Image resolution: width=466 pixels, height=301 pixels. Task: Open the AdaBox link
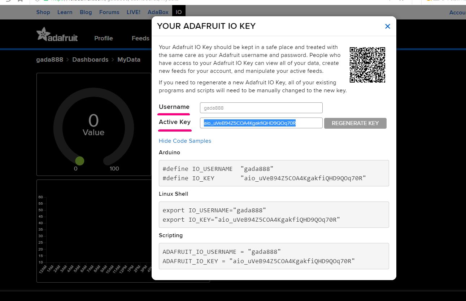[158, 12]
